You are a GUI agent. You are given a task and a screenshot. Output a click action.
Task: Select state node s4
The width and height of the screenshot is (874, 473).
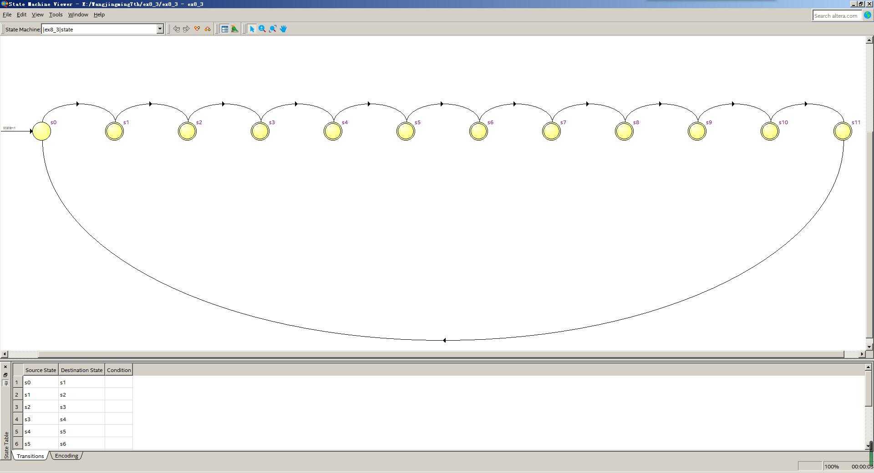pos(333,131)
